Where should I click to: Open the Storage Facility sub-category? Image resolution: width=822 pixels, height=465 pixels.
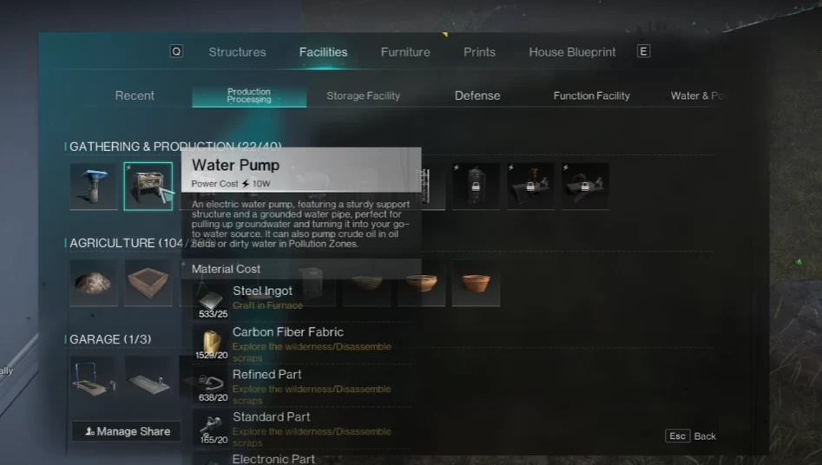[364, 95]
